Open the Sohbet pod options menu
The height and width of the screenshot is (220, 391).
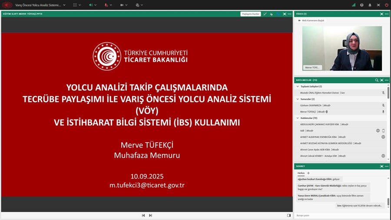click(x=387, y=166)
